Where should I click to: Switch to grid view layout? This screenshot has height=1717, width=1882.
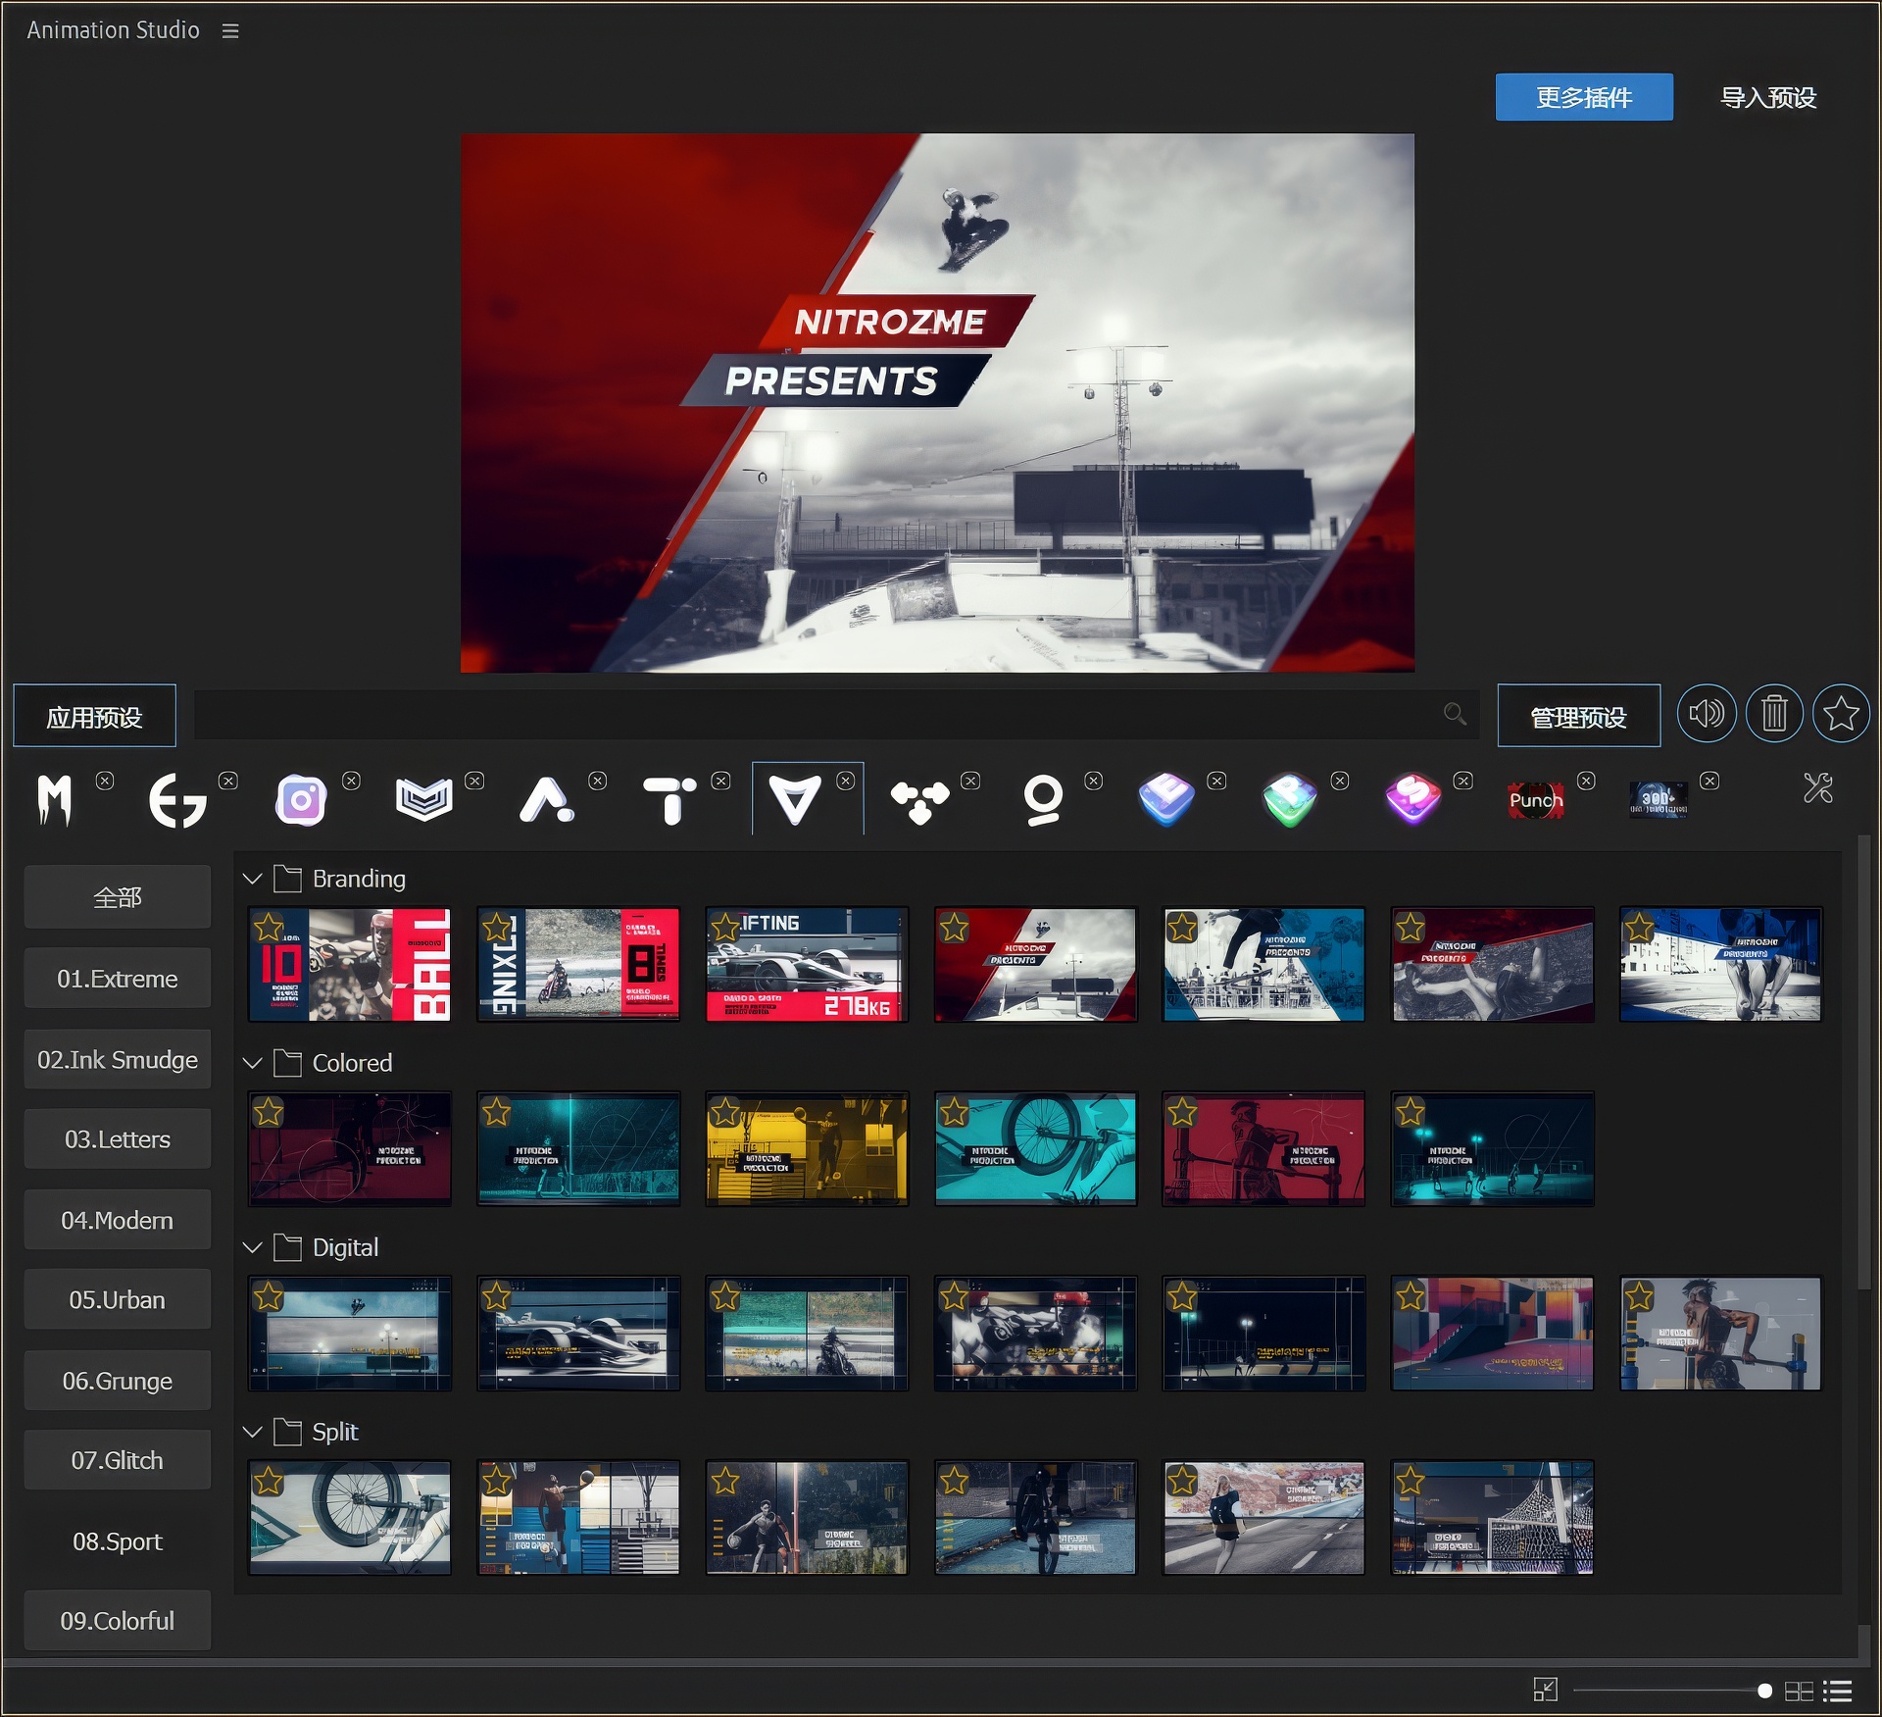point(1799,1691)
